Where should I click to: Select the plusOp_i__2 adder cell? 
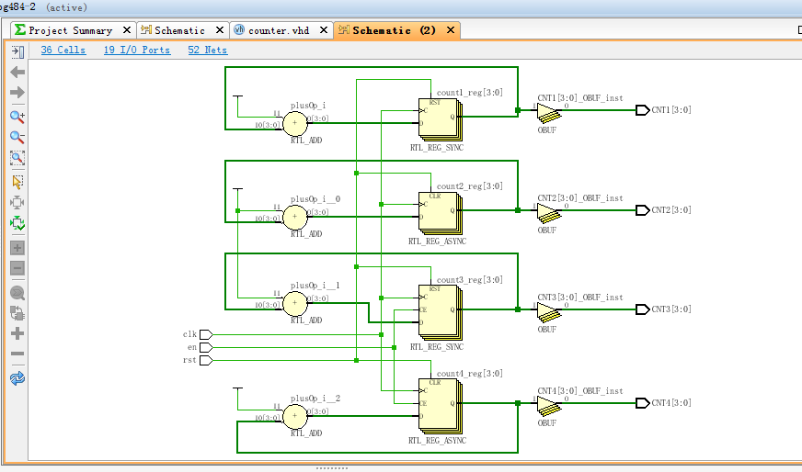pos(295,416)
